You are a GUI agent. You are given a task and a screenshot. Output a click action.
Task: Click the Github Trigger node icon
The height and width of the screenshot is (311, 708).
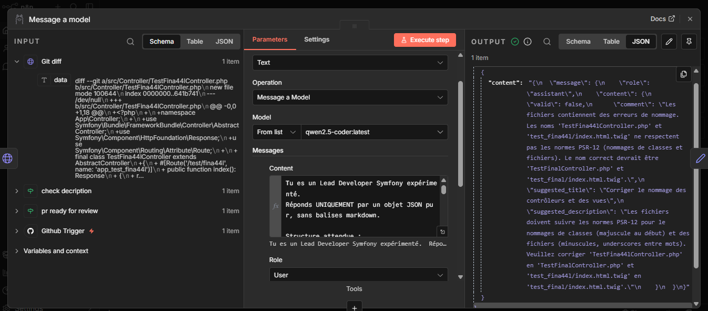[31, 231]
